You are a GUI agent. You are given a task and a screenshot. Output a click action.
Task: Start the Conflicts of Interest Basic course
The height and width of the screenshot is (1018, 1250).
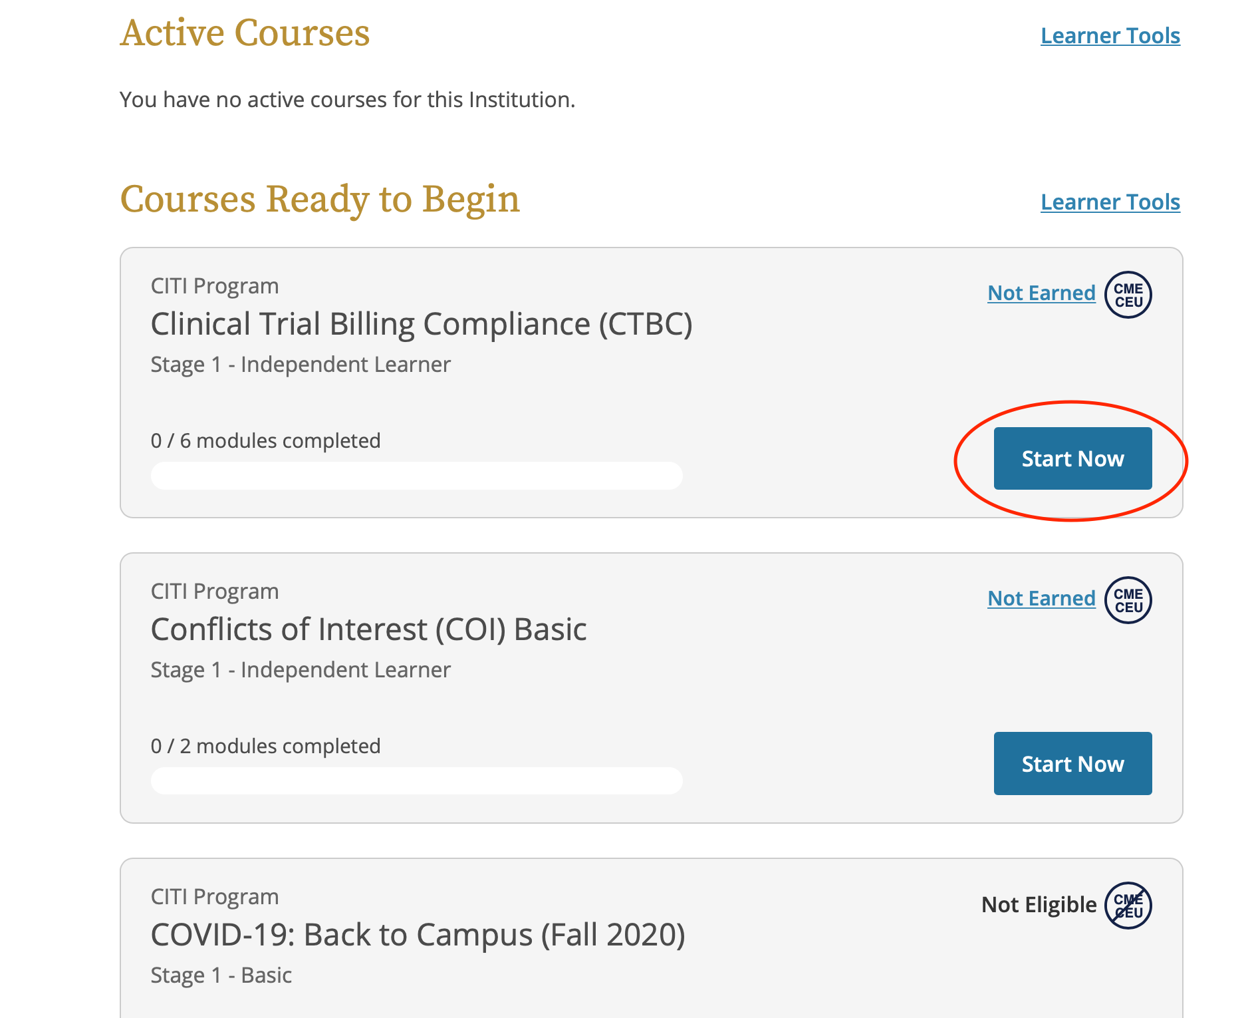point(1072,763)
